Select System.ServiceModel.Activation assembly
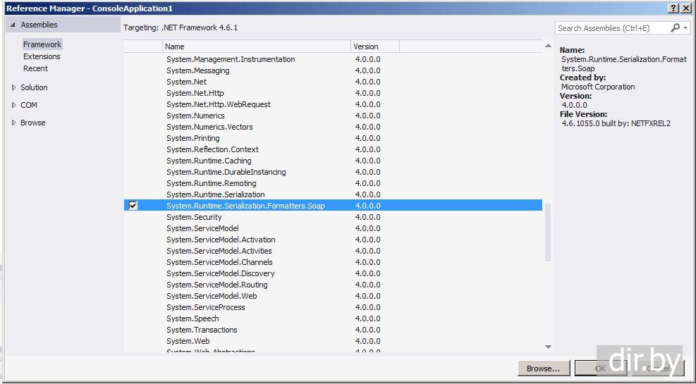 click(x=333, y=240)
